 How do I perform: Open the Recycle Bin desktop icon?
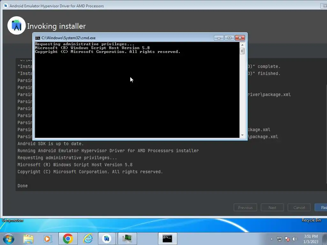[311, 220]
